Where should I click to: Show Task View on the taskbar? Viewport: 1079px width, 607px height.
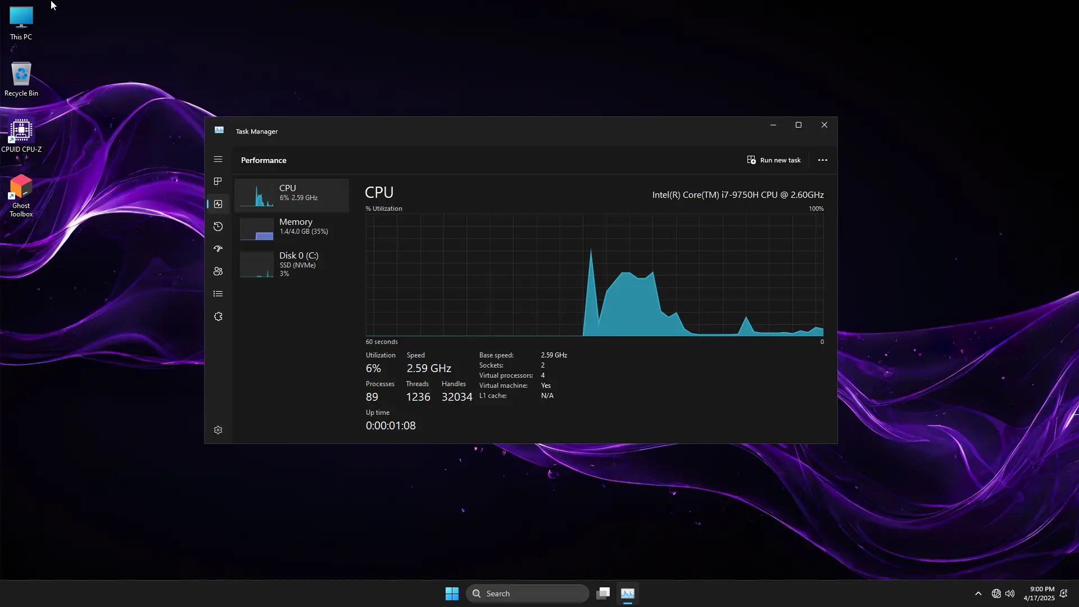[x=602, y=593]
